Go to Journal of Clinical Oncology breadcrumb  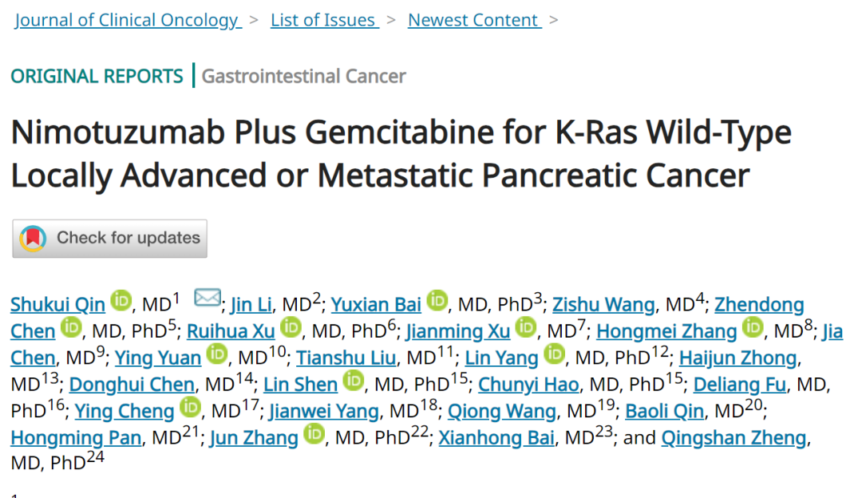click(128, 20)
